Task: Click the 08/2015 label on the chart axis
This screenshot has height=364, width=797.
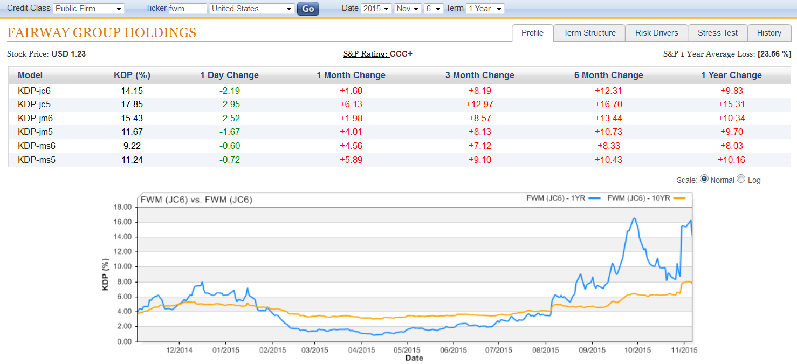Action: (x=546, y=349)
